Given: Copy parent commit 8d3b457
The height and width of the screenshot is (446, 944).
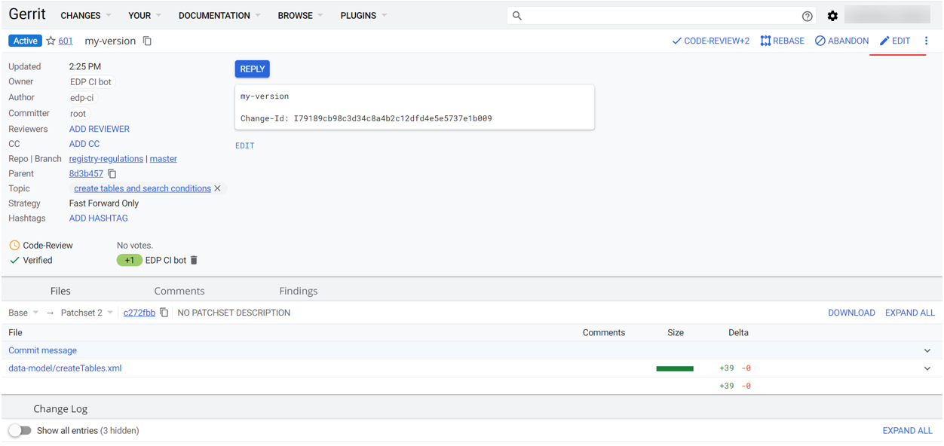Looking at the screenshot, I should click(x=112, y=173).
